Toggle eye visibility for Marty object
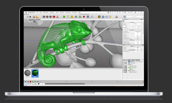This screenshot has height=103, width=172. pos(125,65)
